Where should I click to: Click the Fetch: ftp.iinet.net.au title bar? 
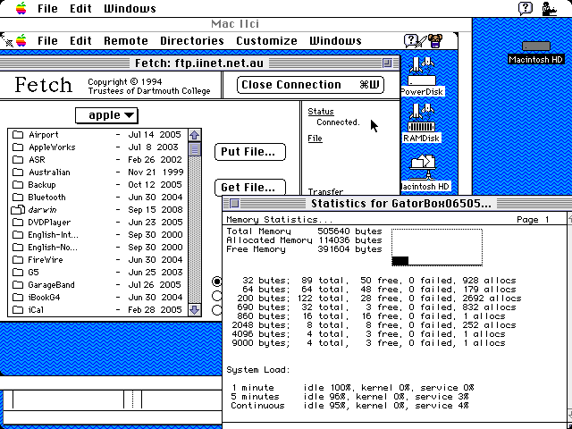click(x=199, y=63)
